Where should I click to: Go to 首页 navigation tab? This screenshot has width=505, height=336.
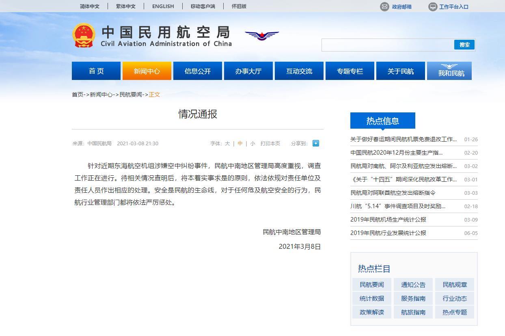coord(96,71)
